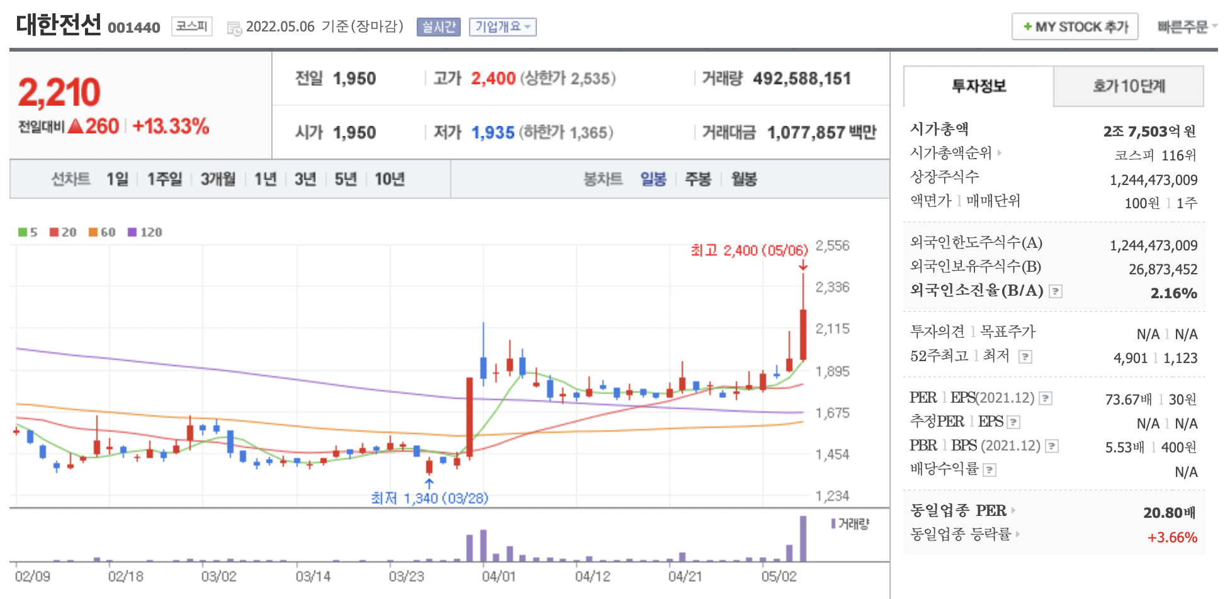1230x599 pixels.
Task: Select the 10년 line chart period
Action: pos(390,179)
